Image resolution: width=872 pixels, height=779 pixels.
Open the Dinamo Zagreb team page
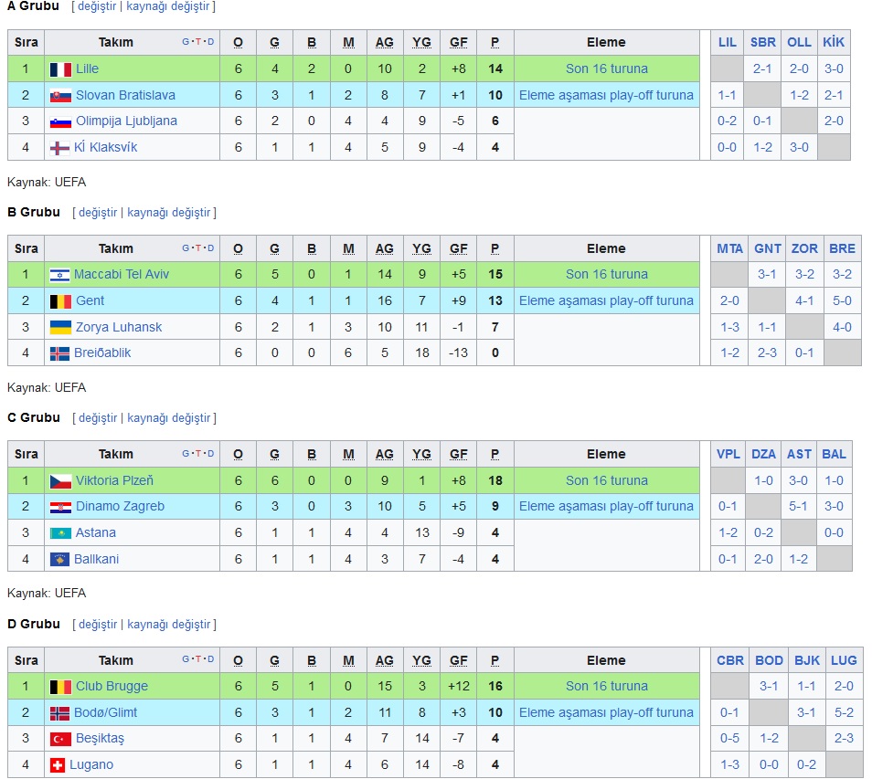[120, 506]
